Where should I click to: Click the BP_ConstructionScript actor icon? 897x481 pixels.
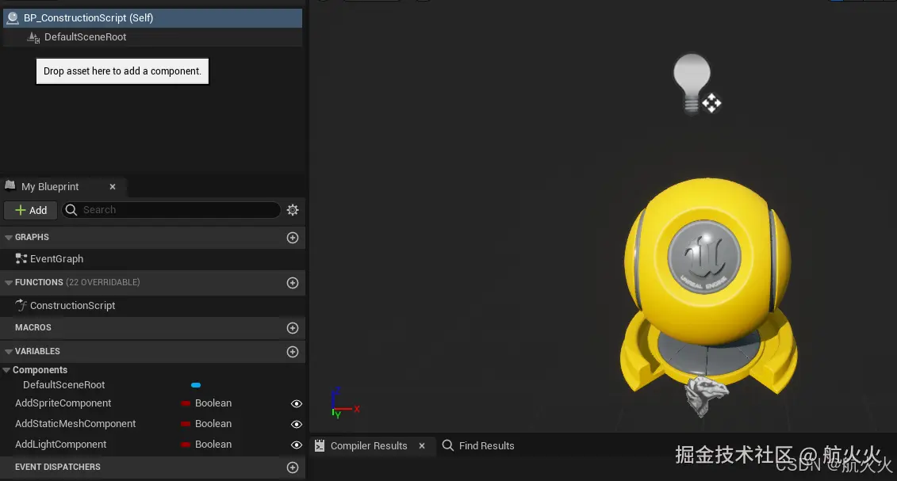pos(13,17)
